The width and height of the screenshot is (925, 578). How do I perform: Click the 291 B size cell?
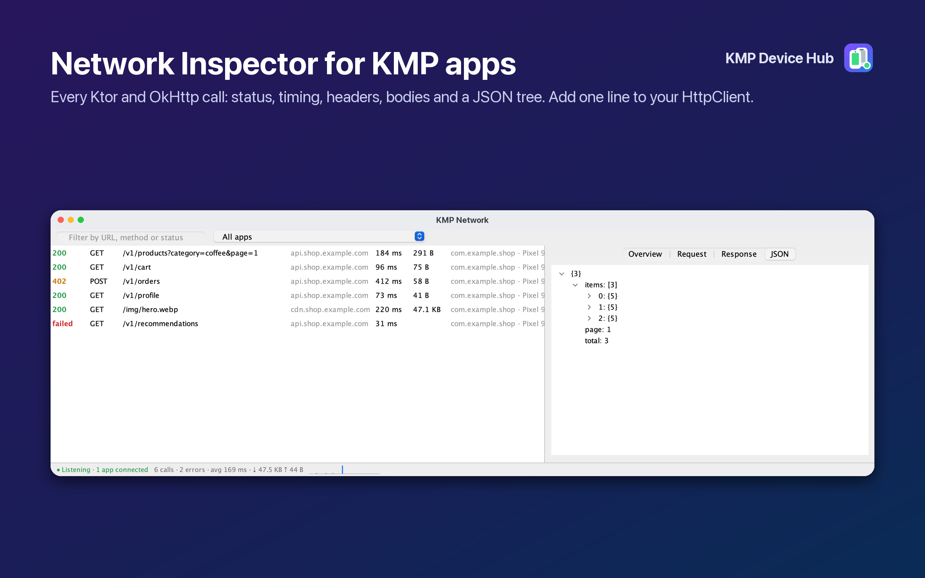coord(423,253)
